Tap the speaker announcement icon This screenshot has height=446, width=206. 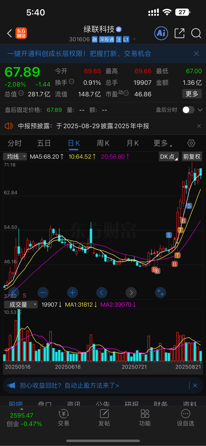[9, 126]
